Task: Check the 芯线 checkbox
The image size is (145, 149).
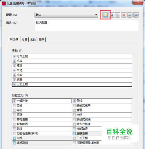Action: click(14, 106)
